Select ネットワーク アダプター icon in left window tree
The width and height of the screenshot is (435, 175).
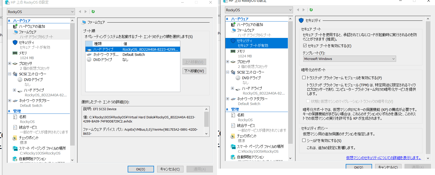pos(15,101)
